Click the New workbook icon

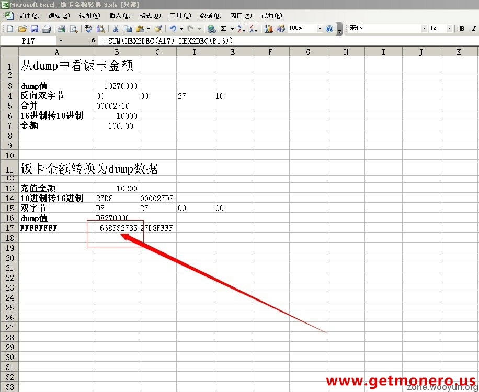pyautogui.click(x=10, y=29)
